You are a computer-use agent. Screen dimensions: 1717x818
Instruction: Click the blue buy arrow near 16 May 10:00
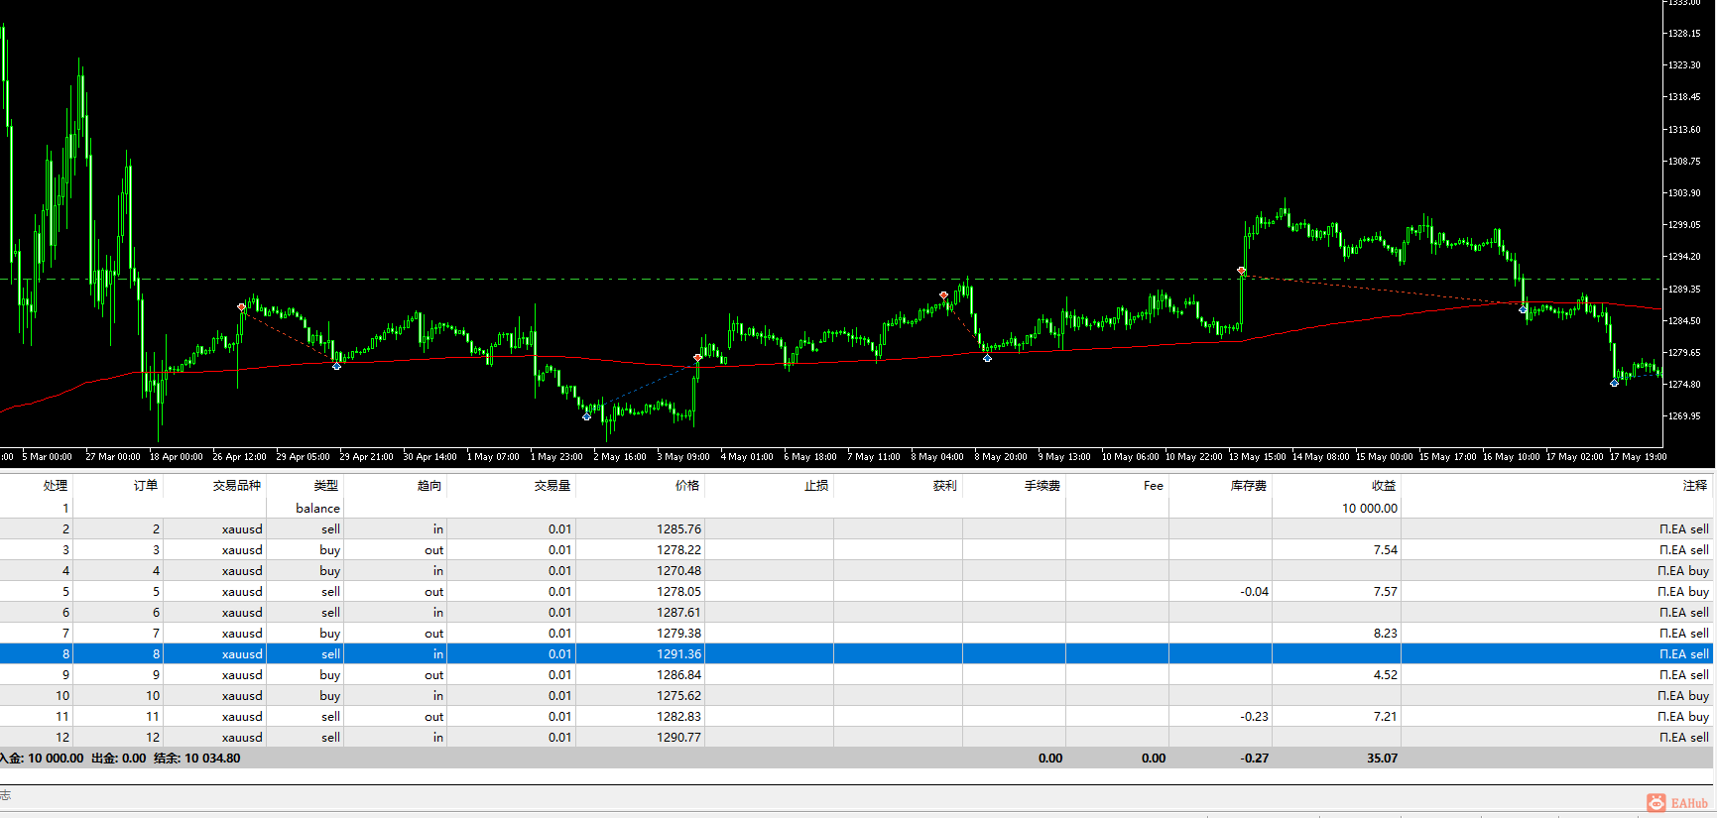click(x=1523, y=309)
